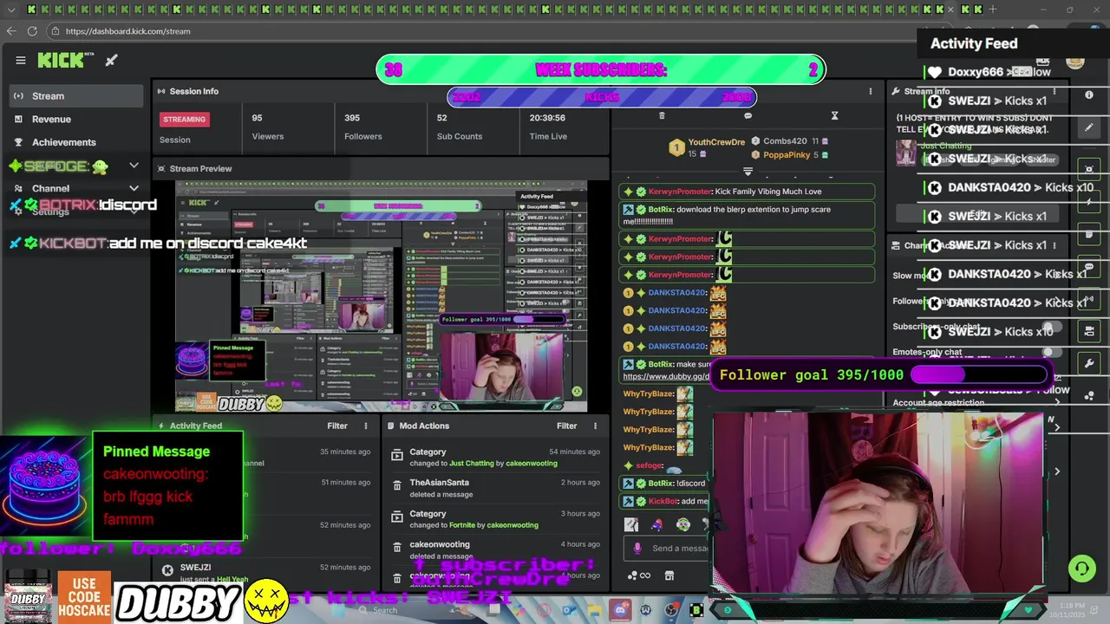
Task: Open Slow mode options chevron
Action: 1057,276
